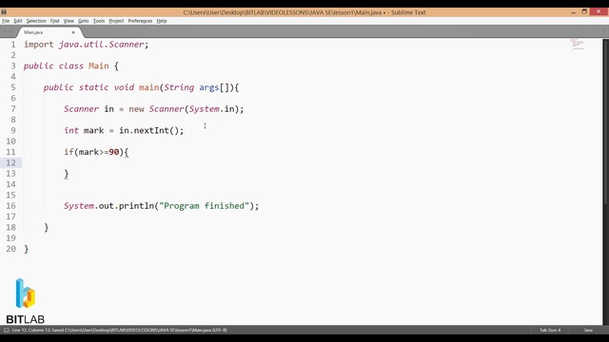Open the Preferences menu
Viewport: 609px width, 342px height.
(x=140, y=21)
